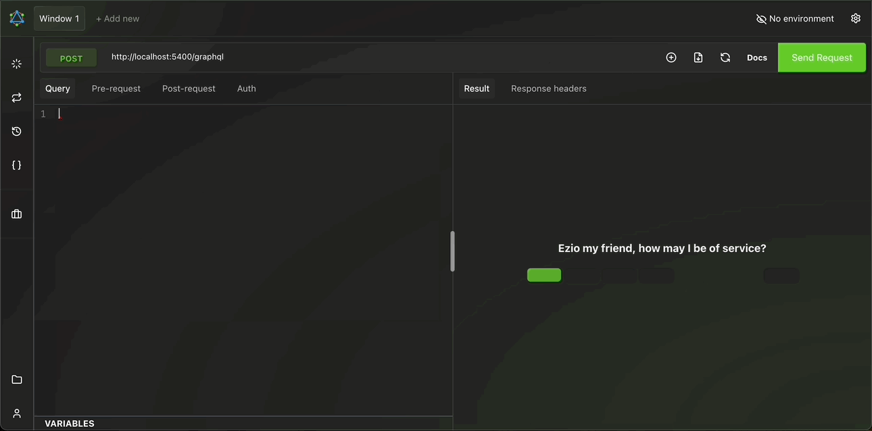Screen dimensions: 872x431
Task: Click the file download icon in URL bar
Action: click(698, 57)
